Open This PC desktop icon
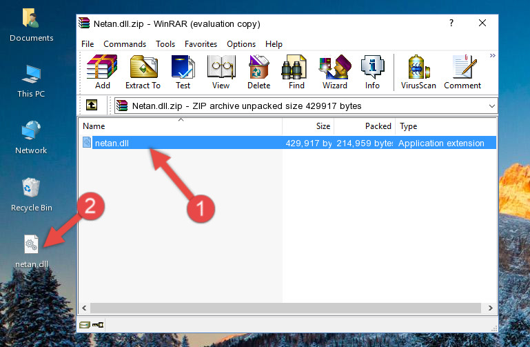The image size is (530, 347). click(x=31, y=81)
